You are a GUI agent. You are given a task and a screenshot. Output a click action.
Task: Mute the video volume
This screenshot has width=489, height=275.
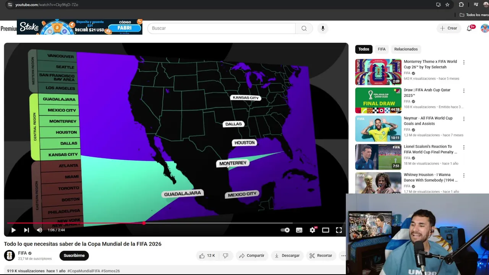pos(39,230)
